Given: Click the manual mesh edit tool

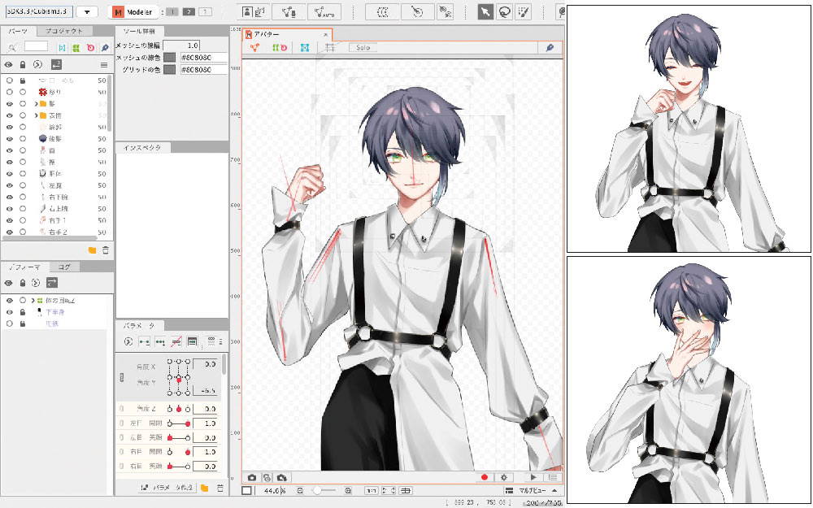Looking at the screenshot, I should click(x=289, y=11).
